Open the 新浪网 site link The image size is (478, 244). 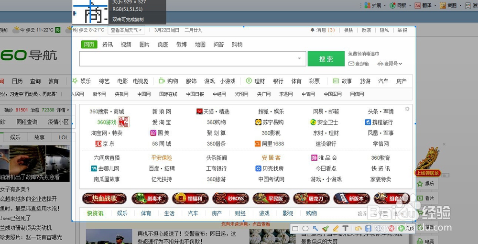[162, 111]
